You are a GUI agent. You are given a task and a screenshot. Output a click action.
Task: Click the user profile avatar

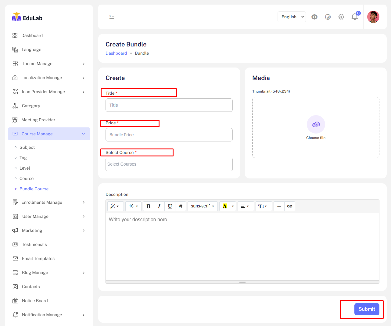[373, 17]
